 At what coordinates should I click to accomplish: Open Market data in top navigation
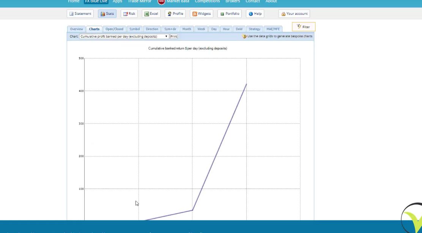point(178,2)
